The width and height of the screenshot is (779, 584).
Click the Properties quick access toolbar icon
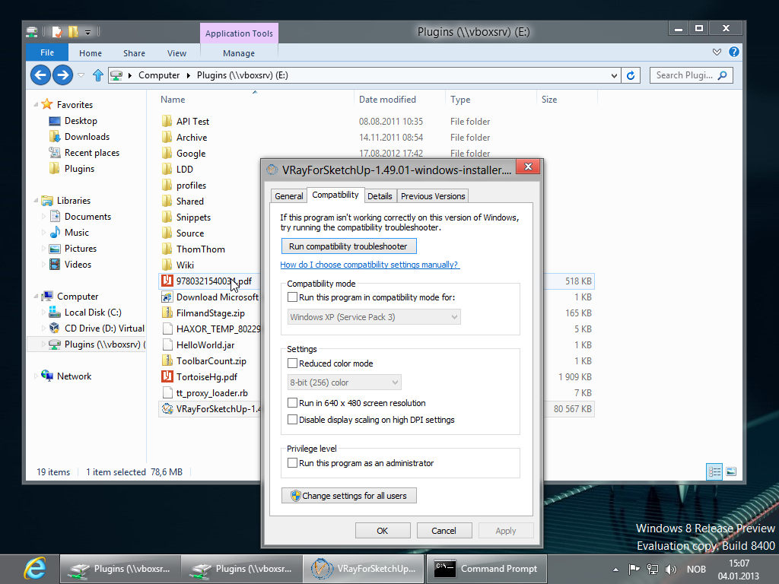(x=58, y=32)
